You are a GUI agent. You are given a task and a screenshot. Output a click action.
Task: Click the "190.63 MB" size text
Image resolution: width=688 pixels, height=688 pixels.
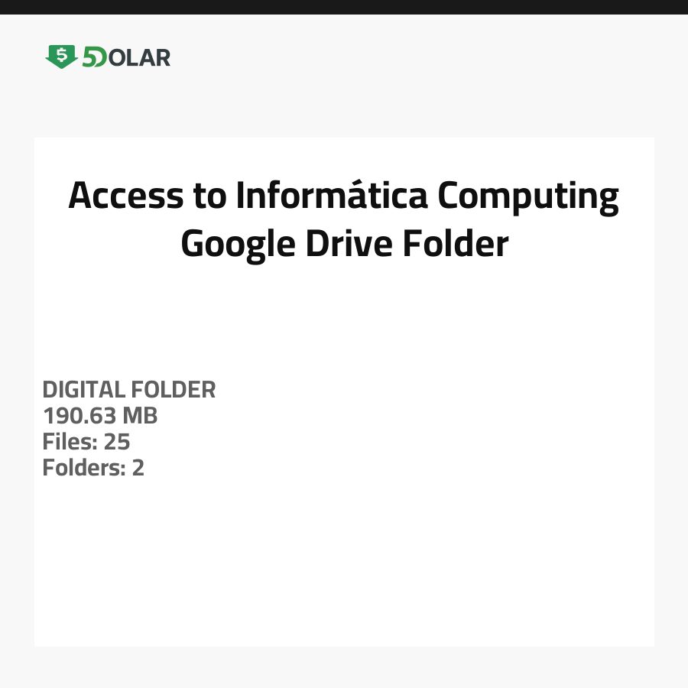click(100, 416)
